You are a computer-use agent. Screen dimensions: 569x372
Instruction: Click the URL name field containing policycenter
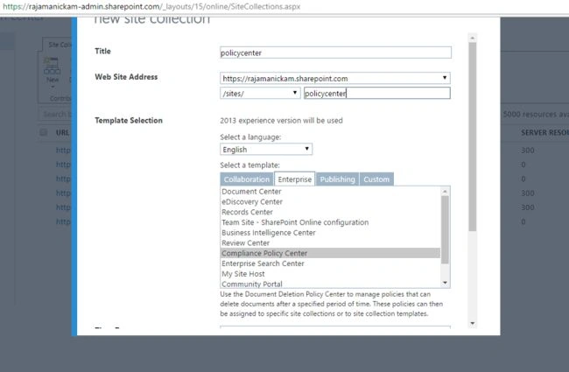(x=377, y=94)
